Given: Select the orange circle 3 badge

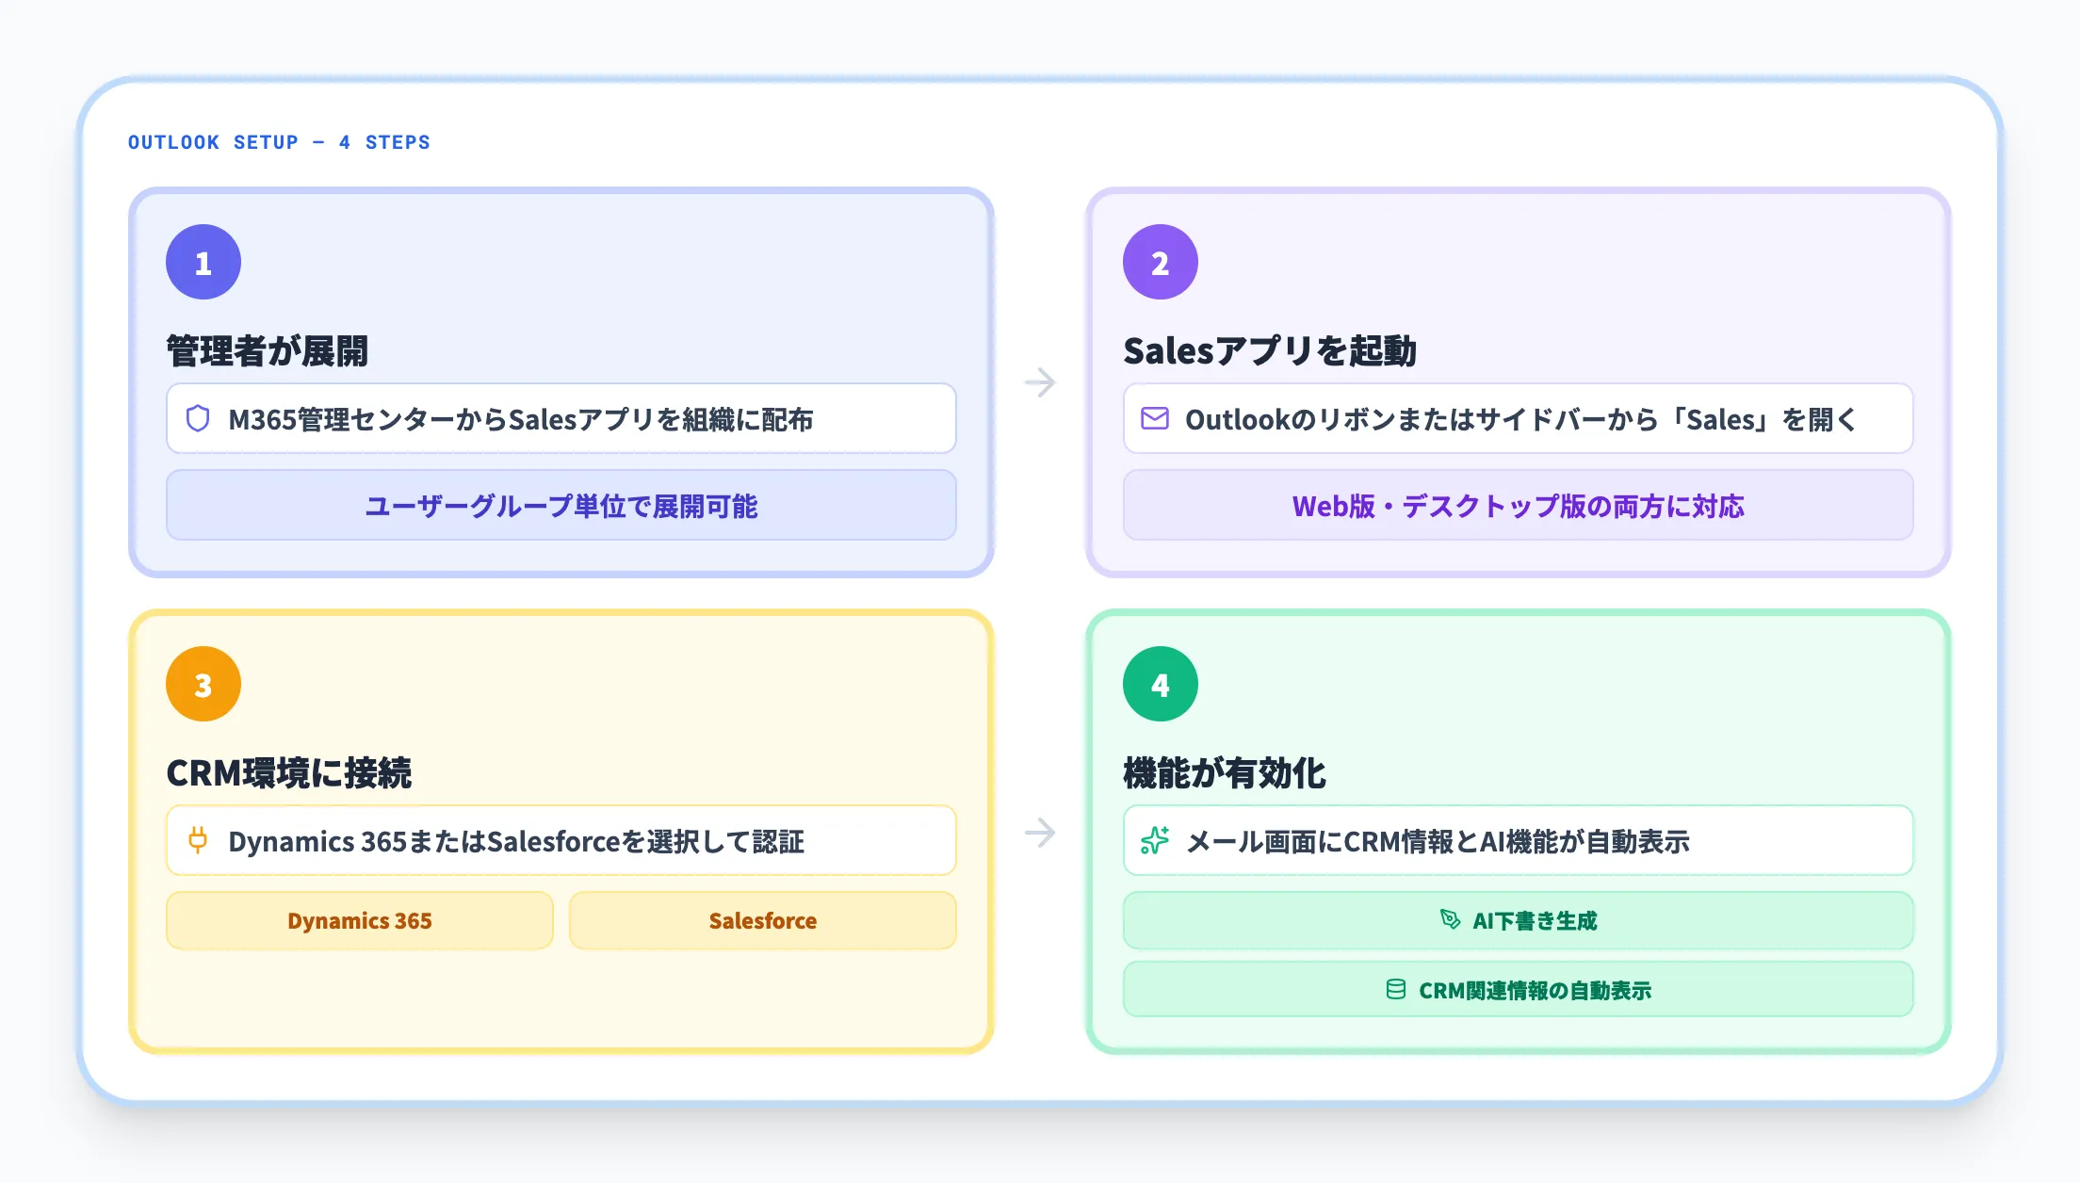Looking at the screenshot, I should click(203, 683).
